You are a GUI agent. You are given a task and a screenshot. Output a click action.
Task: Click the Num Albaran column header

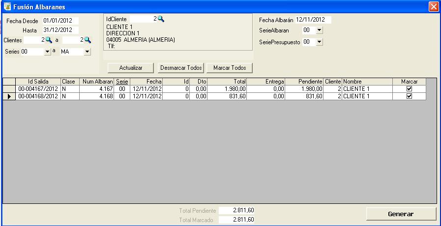click(x=97, y=82)
